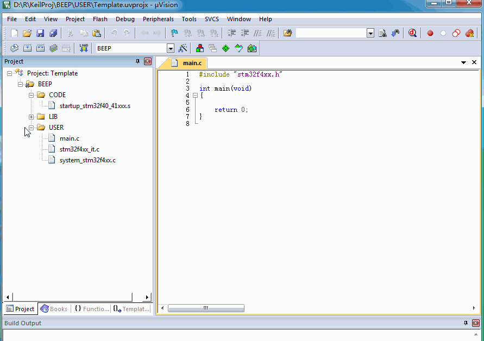The height and width of the screenshot is (341, 484).
Task: Open Options for Target wand icon
Action: click(x=183, y=48)
